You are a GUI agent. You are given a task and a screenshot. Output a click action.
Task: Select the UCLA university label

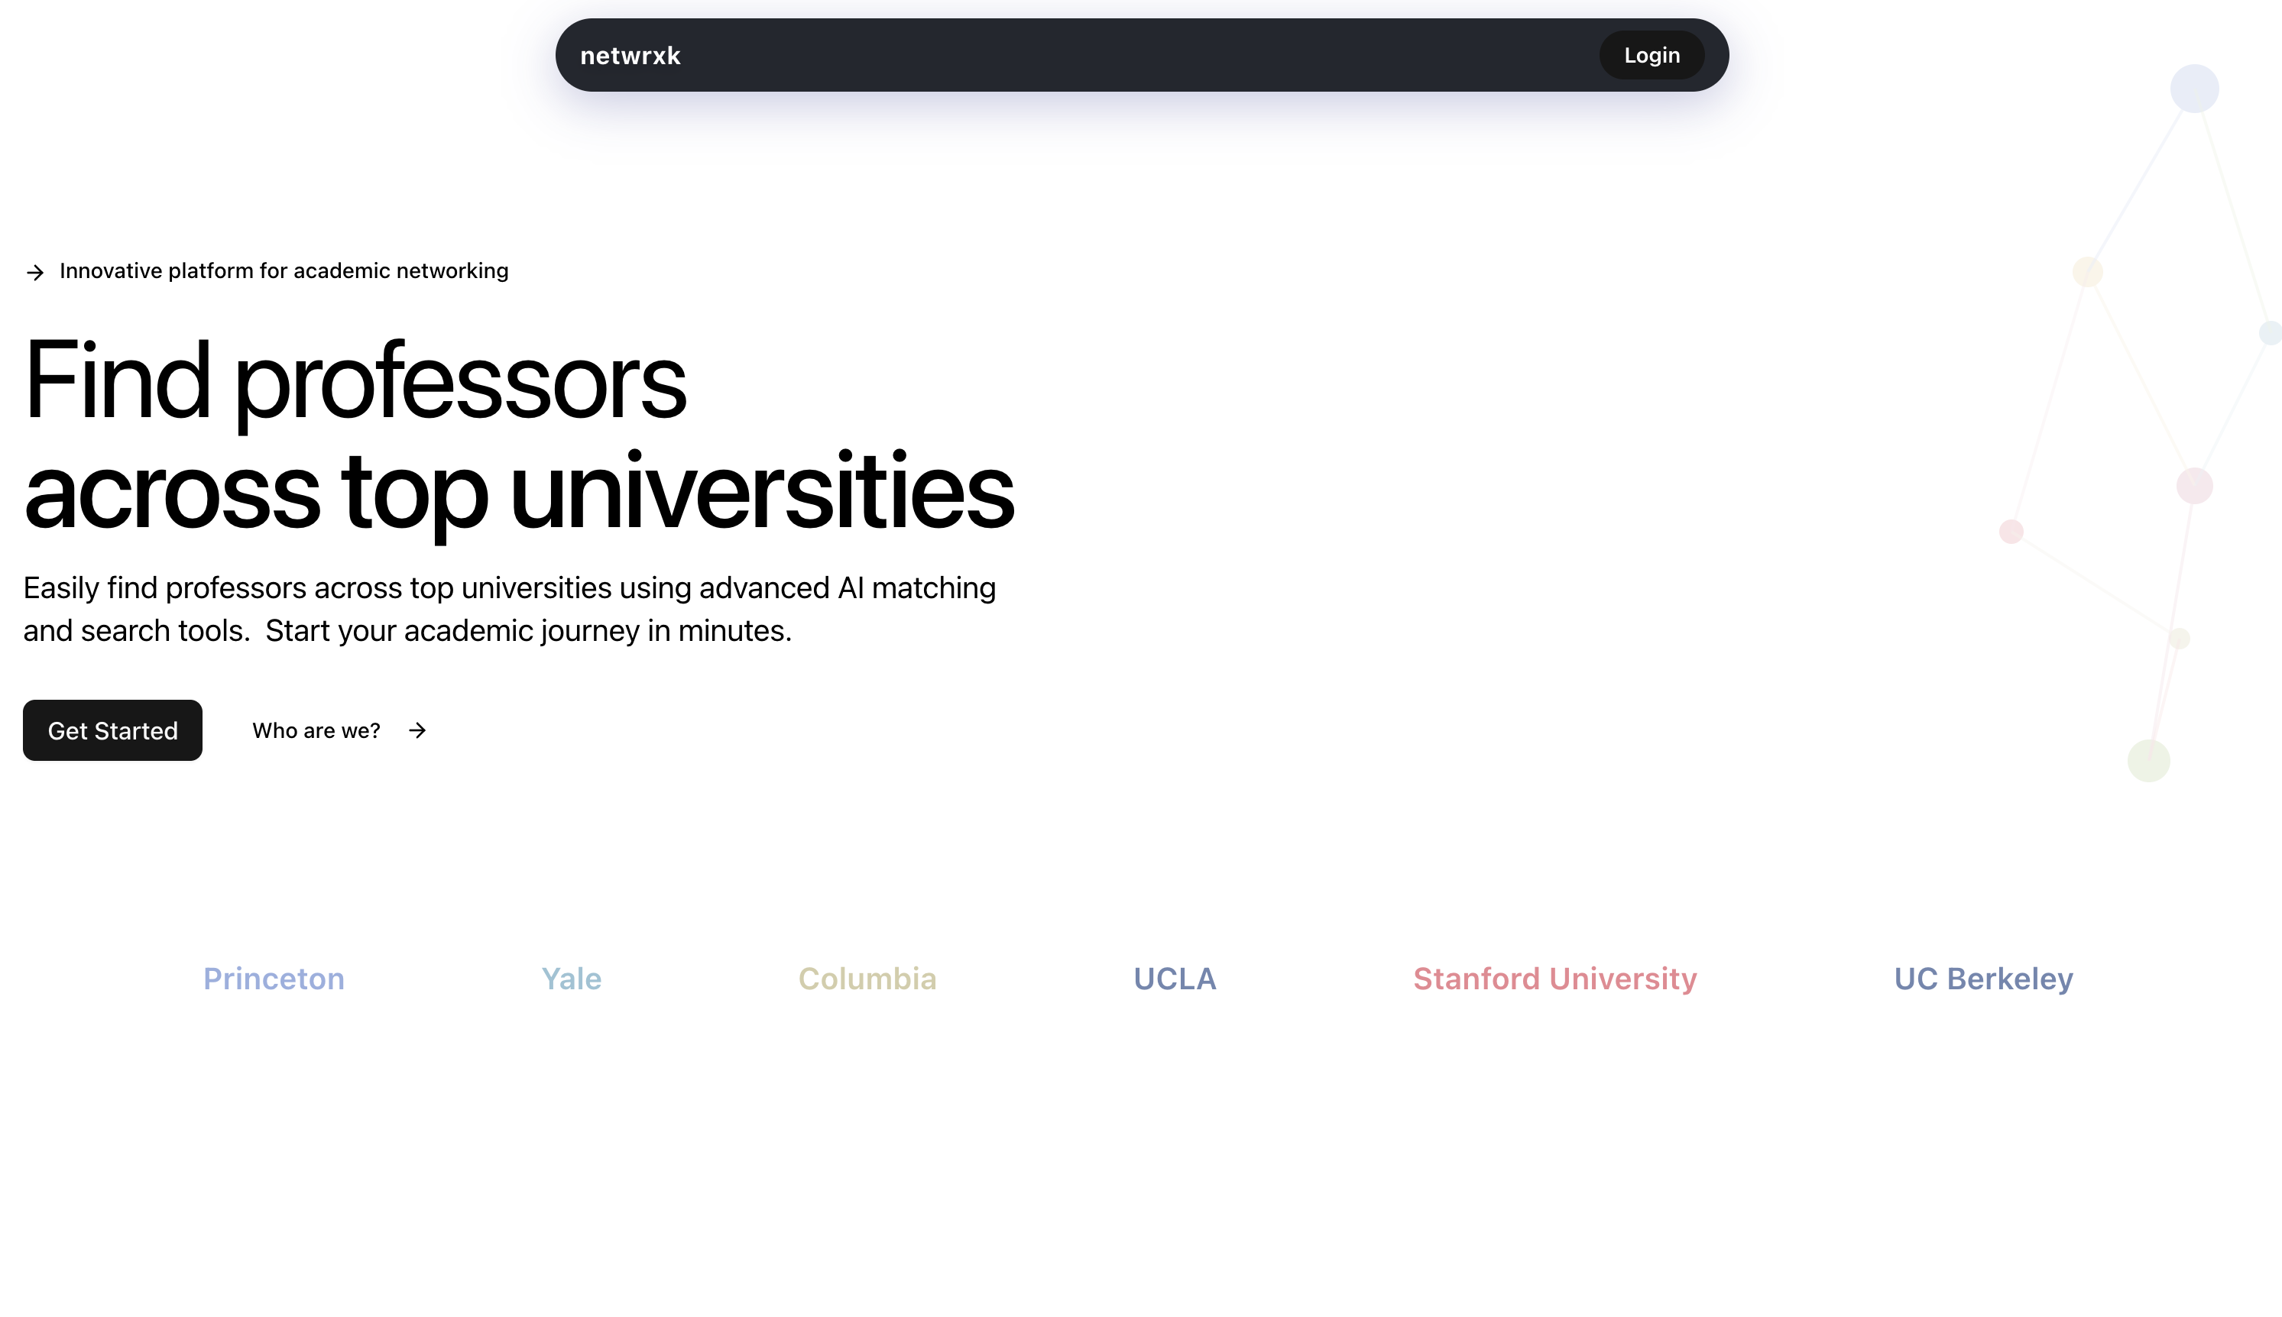[1175, 979]
